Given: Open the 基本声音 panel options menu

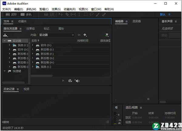Looking at the screenshot, I should (x=176, y=21).
